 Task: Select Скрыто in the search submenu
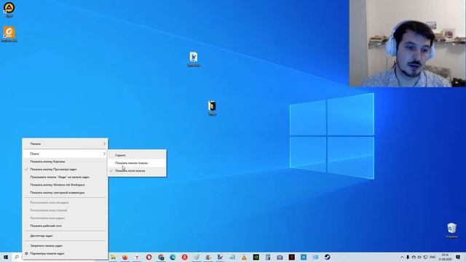pyautogui.click(x=137, y=155)
